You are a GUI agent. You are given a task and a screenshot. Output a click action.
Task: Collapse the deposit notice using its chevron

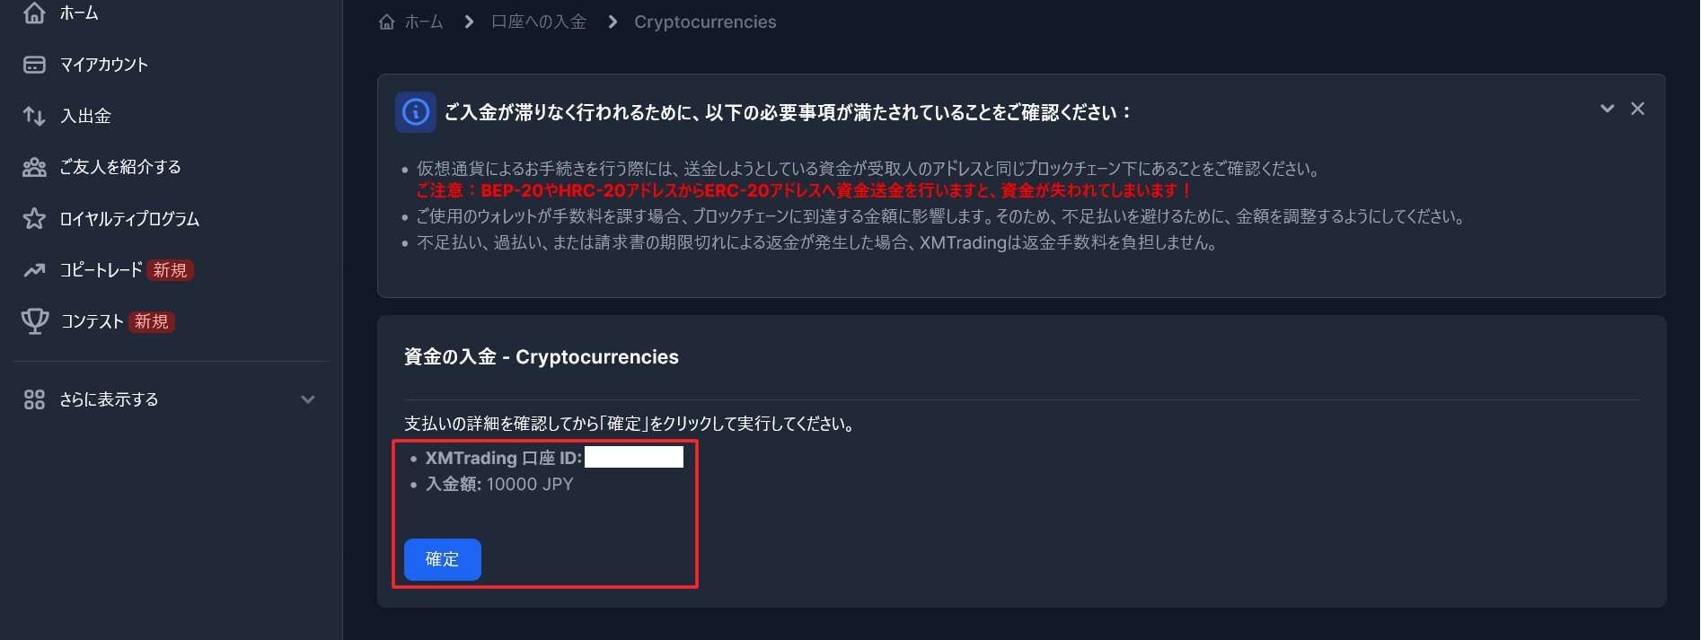pyautogui.click(x=1607, y=108)
